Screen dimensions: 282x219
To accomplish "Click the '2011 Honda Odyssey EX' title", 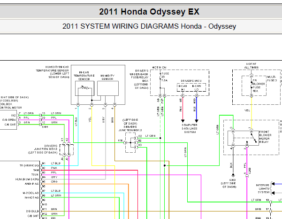I will [149, 12].
